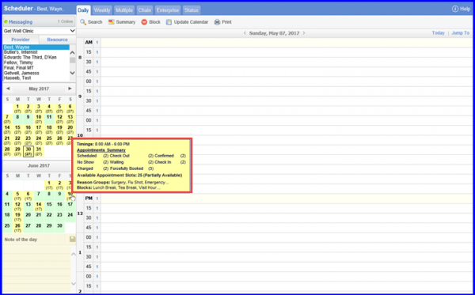
Task: Go to next month in May 2017 calendar
Action: point(70,89)
